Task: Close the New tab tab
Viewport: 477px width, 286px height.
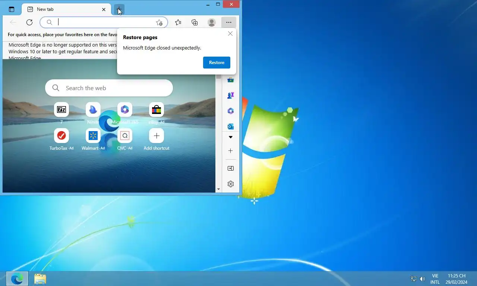Action: click(104, 9)
